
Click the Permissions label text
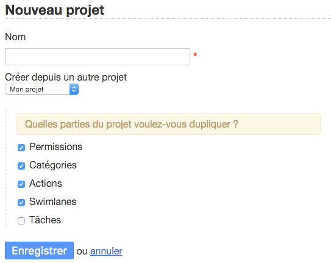point(55,147)
